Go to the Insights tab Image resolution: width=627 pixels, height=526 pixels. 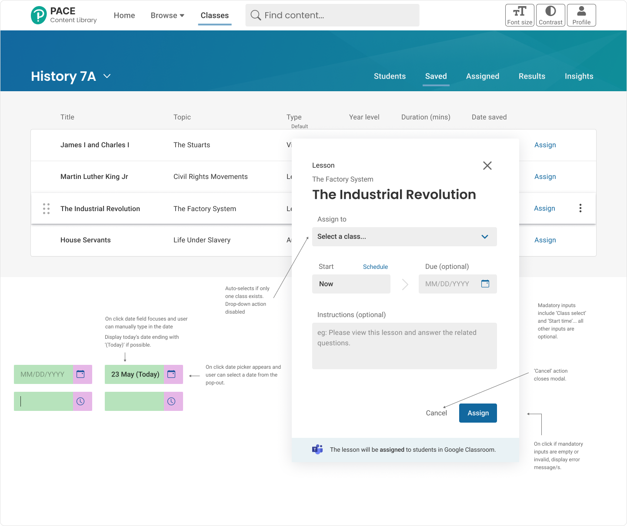coord(578,76)
